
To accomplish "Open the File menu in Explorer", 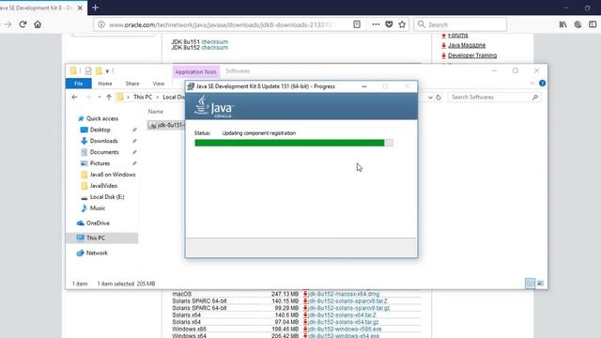I will [x=79, y=84].
